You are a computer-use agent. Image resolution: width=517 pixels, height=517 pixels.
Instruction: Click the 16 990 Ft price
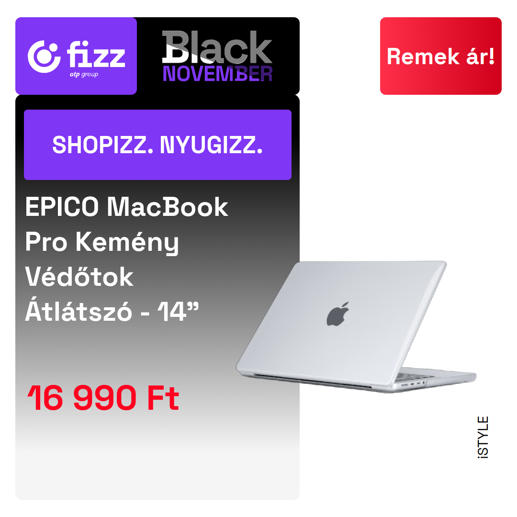coord(103,398)
